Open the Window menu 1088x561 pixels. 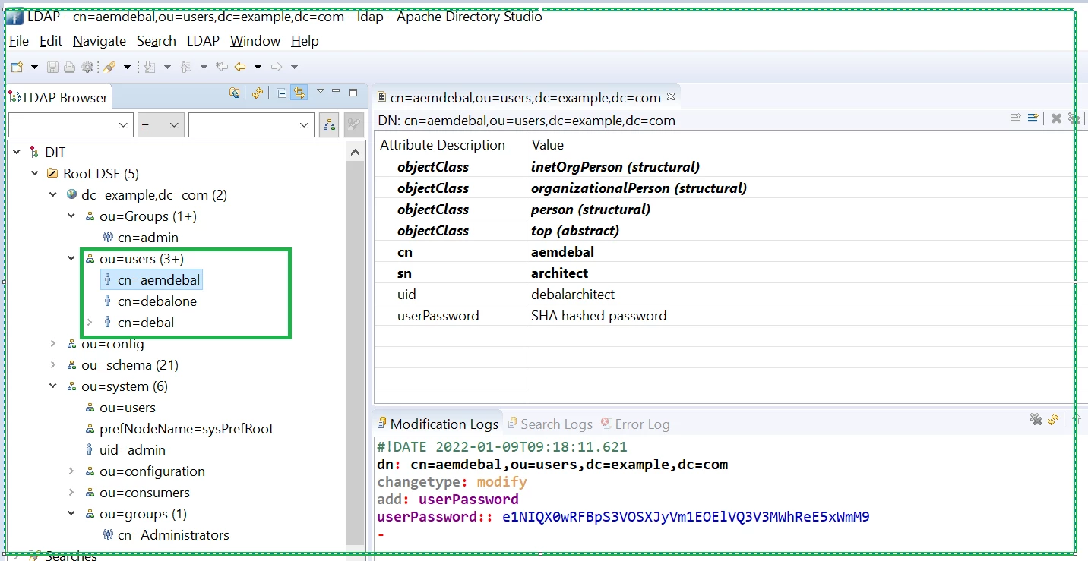point(255,41)
